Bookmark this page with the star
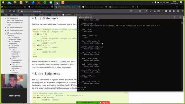 (147, 11)
